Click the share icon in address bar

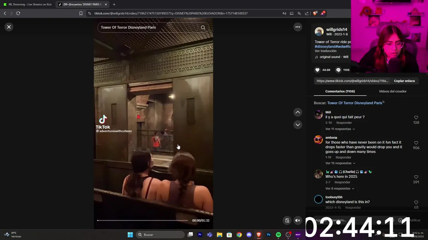pyautogui.click(x=307, y=13)
